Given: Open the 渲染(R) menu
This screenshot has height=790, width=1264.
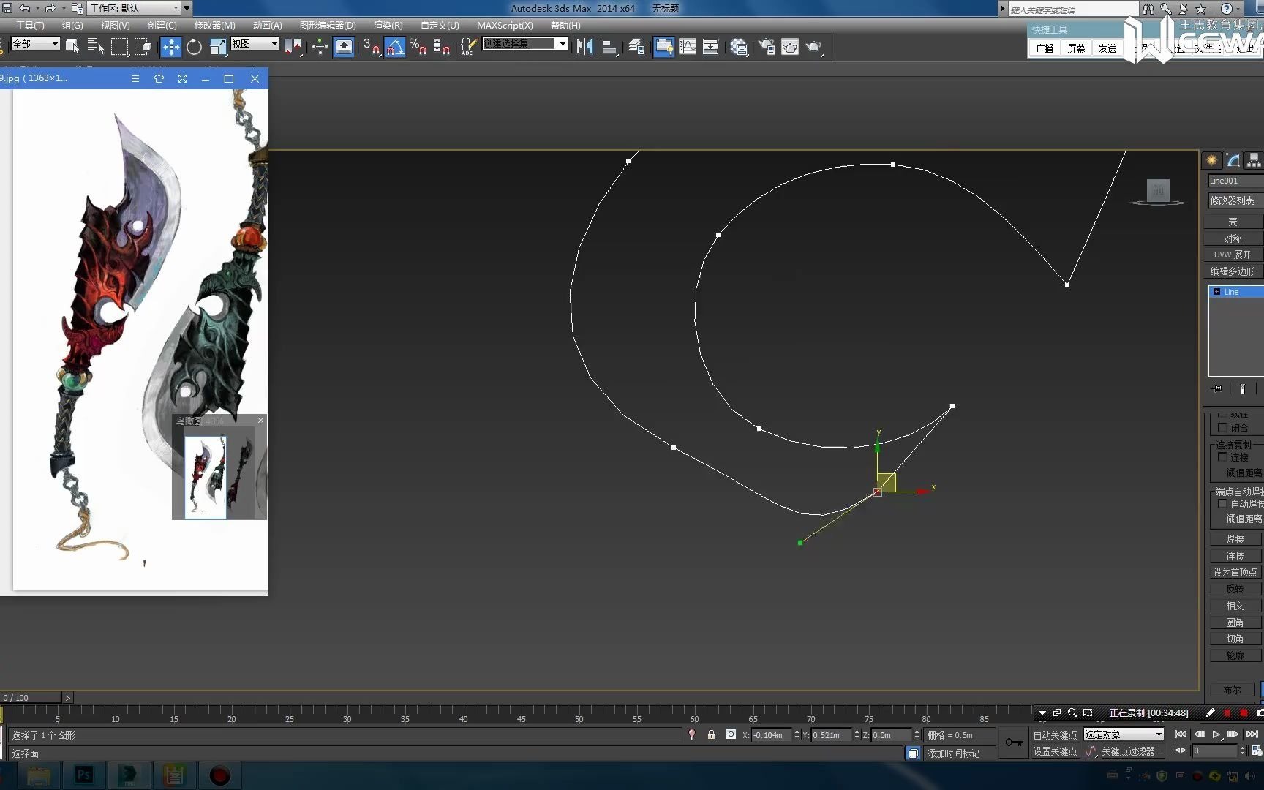Looking at the screenshot, I should click(388, 25).
